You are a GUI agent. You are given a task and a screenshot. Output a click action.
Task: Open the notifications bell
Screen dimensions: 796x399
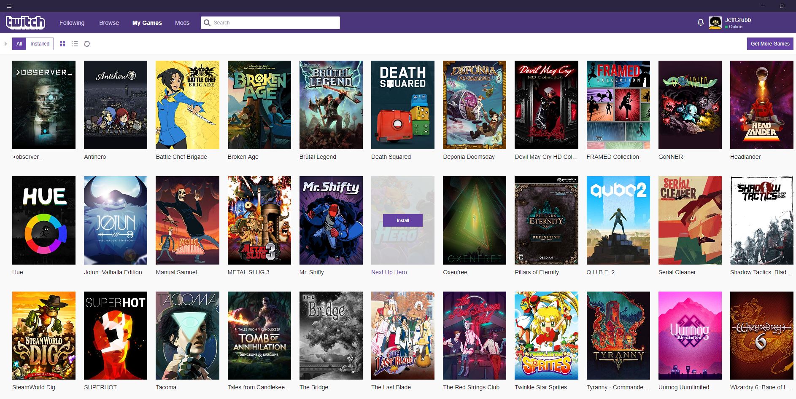(701, 23)
